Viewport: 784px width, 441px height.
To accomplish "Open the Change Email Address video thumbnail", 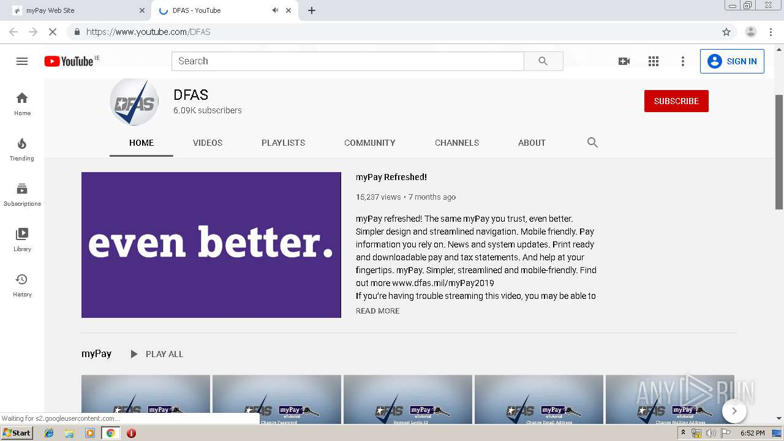I will tap(539, 399).
